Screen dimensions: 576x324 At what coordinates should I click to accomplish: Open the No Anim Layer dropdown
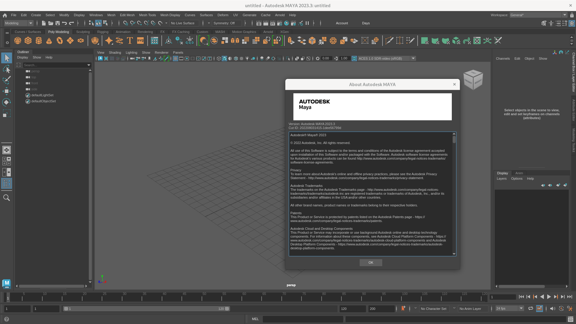473,309
